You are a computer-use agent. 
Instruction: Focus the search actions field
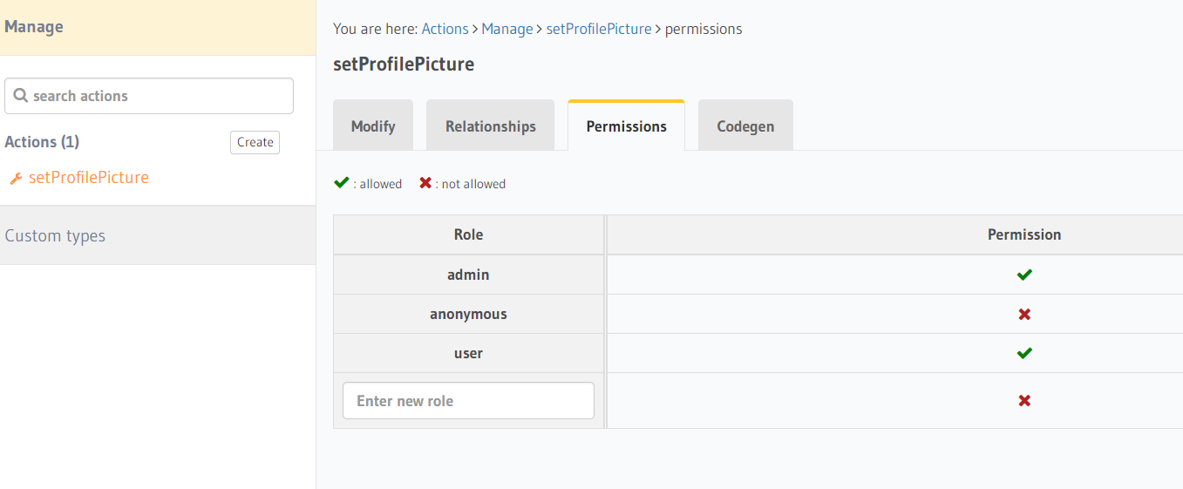click(157, 96)
